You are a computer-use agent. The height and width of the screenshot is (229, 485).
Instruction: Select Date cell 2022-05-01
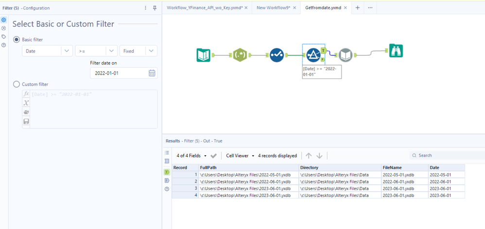coord(446,174)
